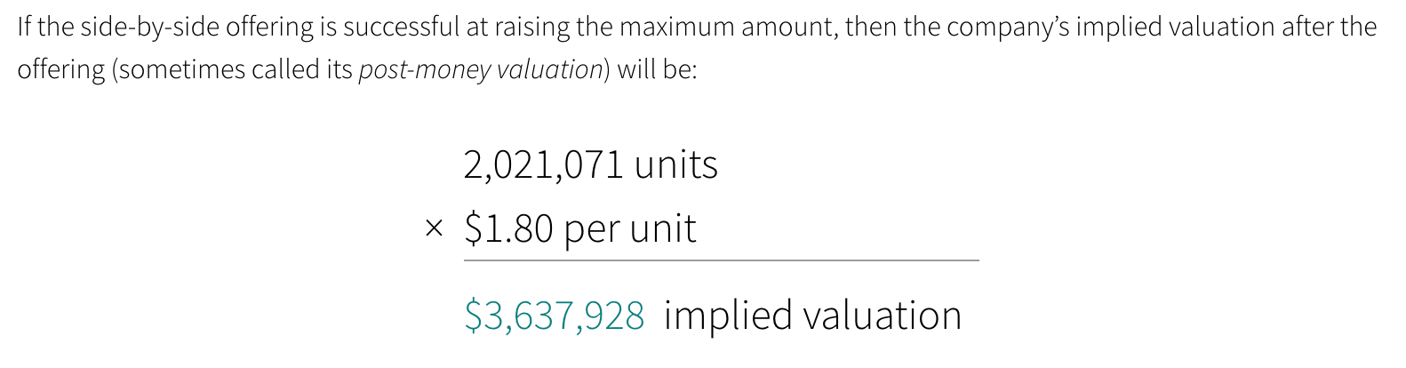This screenshot has height=368, width=1406.
Task: Click the word company's in the paragraph
Action: 1009,28
